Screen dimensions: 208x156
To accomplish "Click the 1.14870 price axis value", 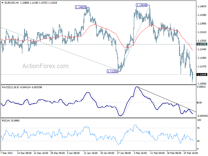I will coord(202,6).
